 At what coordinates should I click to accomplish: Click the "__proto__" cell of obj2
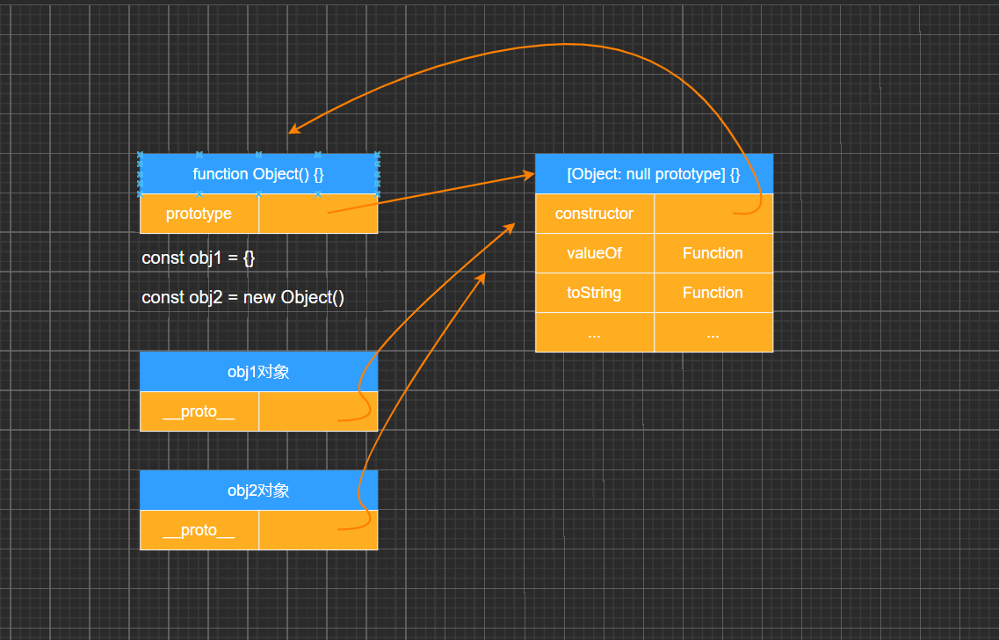tap(199, 529)
